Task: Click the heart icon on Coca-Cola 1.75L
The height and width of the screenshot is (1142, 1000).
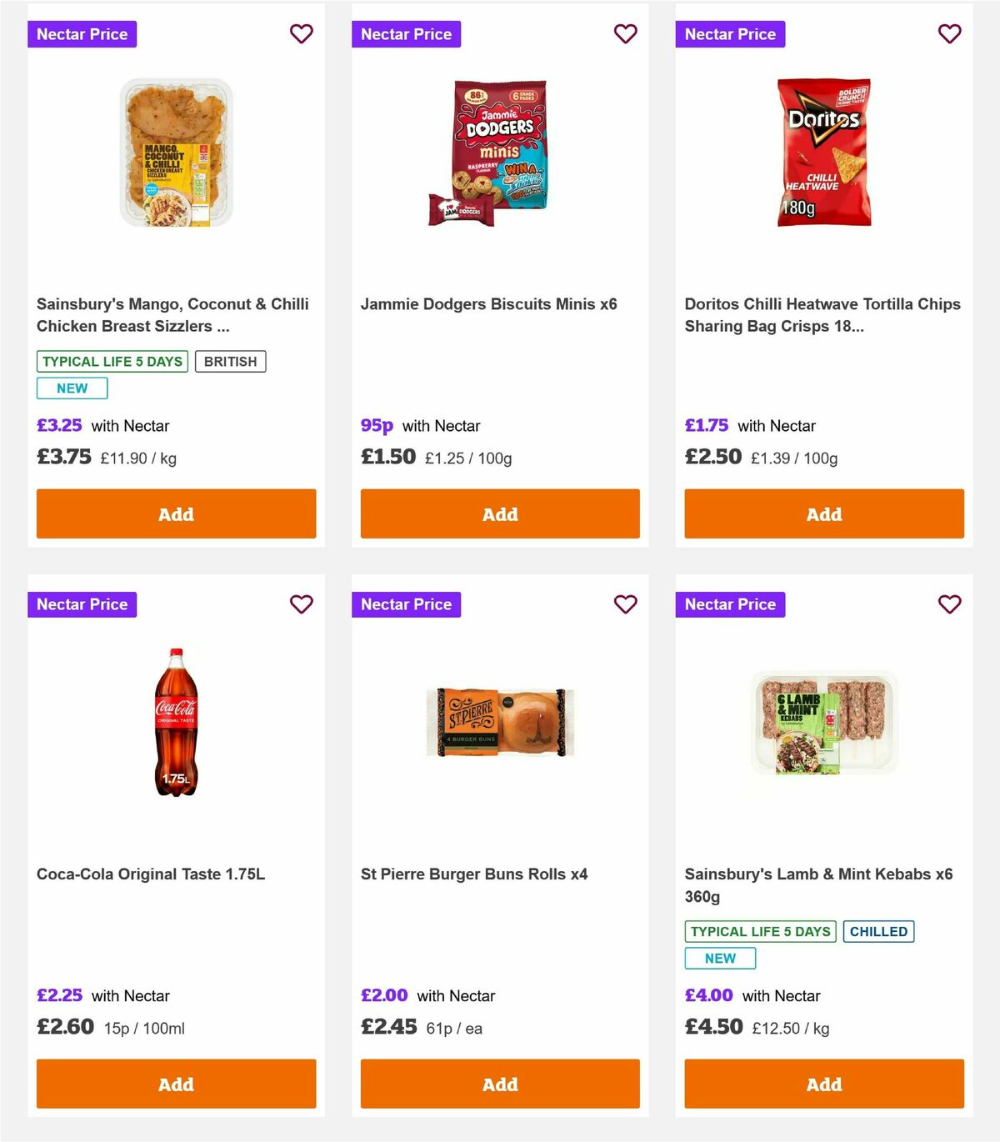Action: (x=302, y=604)
